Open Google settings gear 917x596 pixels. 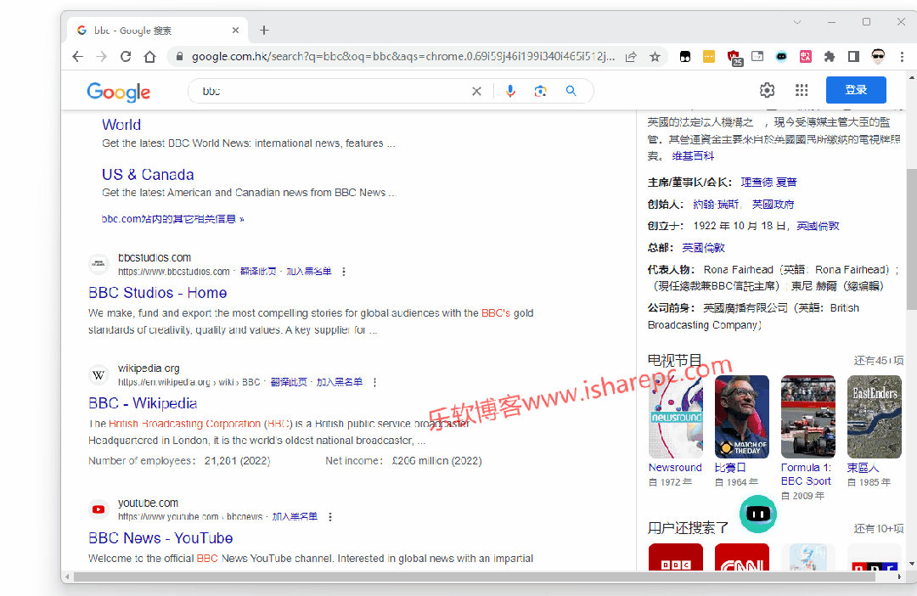pyautogui.click(x=767, y=90)
